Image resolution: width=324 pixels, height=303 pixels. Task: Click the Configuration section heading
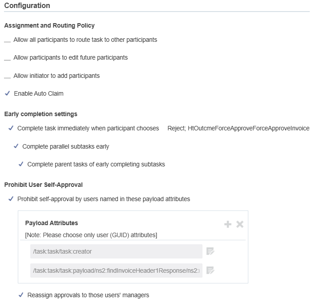point(27,6)
